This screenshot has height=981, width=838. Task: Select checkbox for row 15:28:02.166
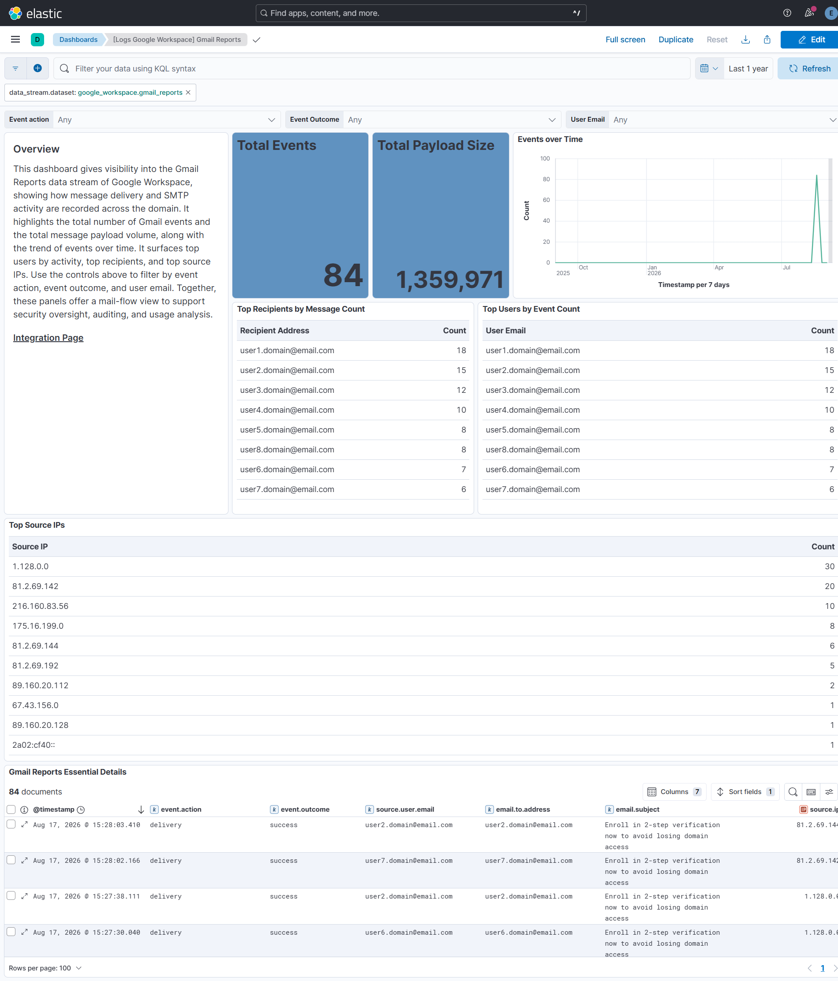point(11,860)
